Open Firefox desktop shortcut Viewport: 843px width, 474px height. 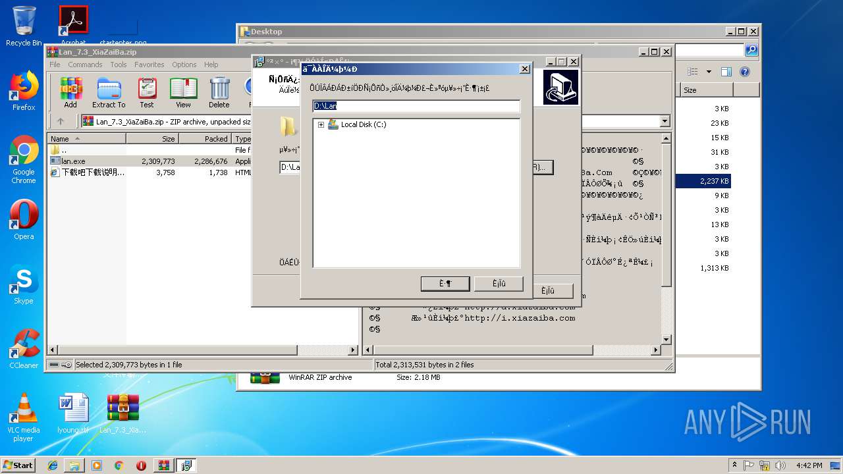(24, 91)
